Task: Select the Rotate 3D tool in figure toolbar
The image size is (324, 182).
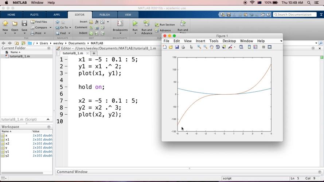Action: [218, 47]
